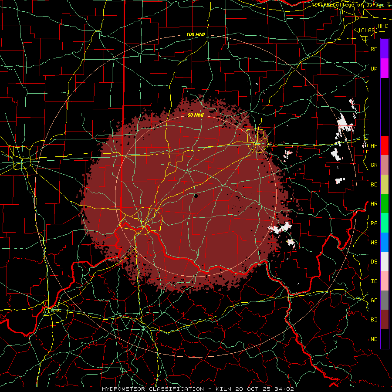The height and width of the screenshot is (392, 392).
Task: Click the 'RF' legend label
Action: (374, 49)
